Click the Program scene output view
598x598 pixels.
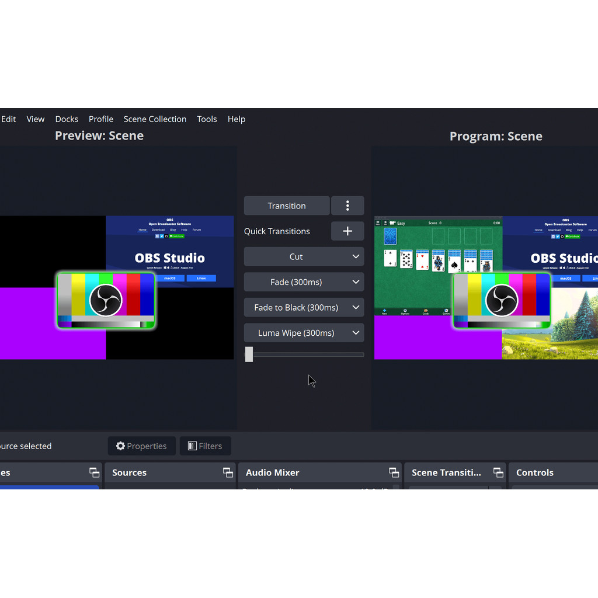pyautogui.click(x=486, y=287)
